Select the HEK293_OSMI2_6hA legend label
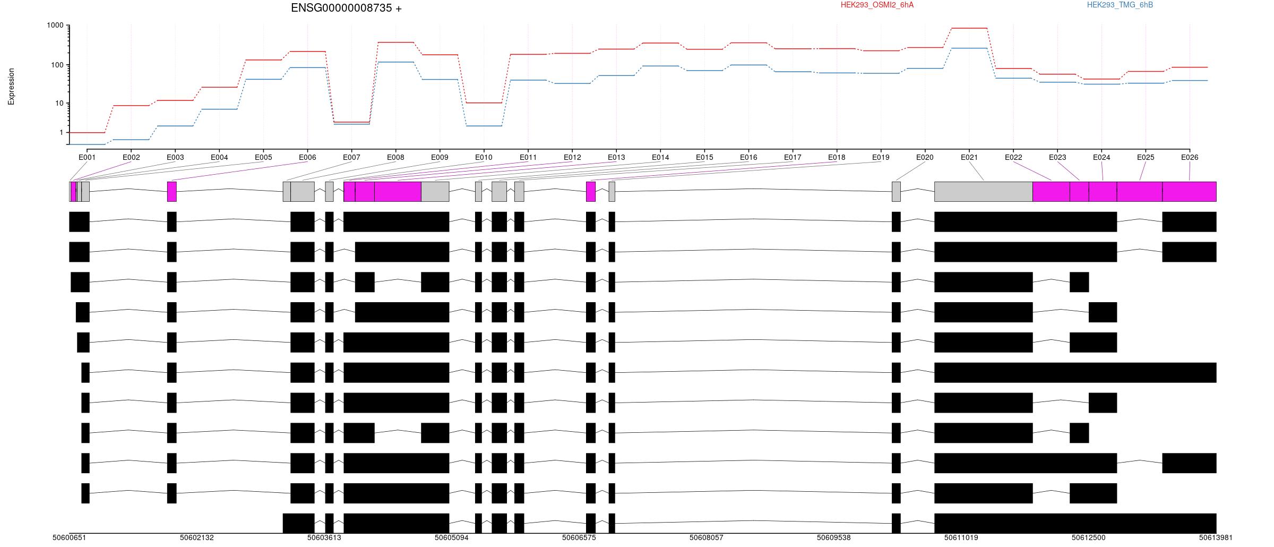 877,5
